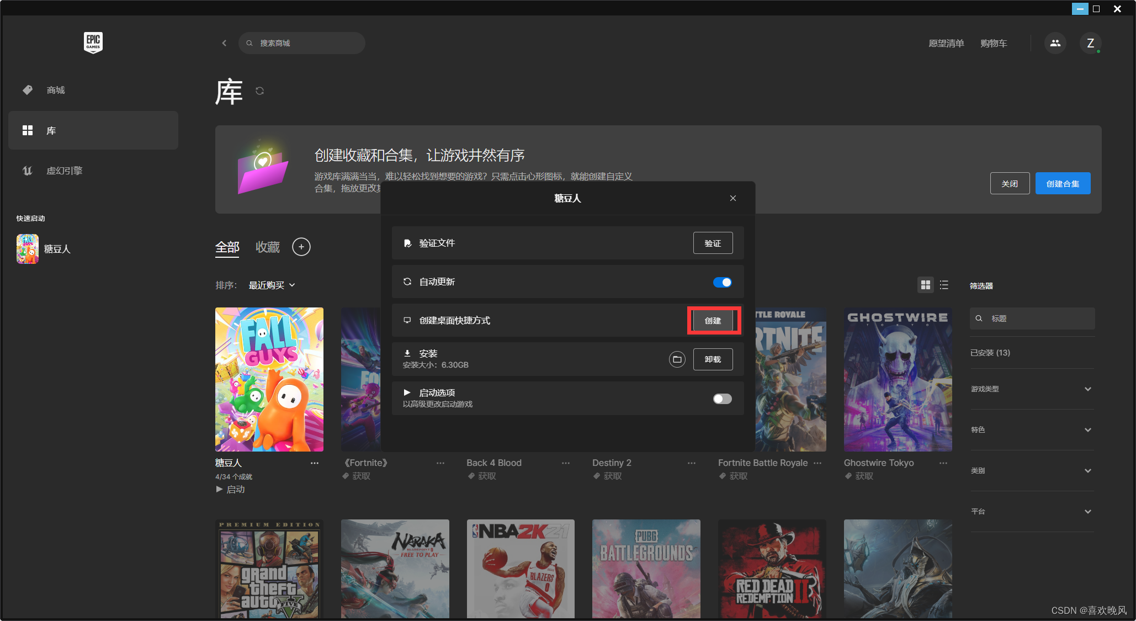Open more options for Fortnite Battle Royale

tap(818, 463)
